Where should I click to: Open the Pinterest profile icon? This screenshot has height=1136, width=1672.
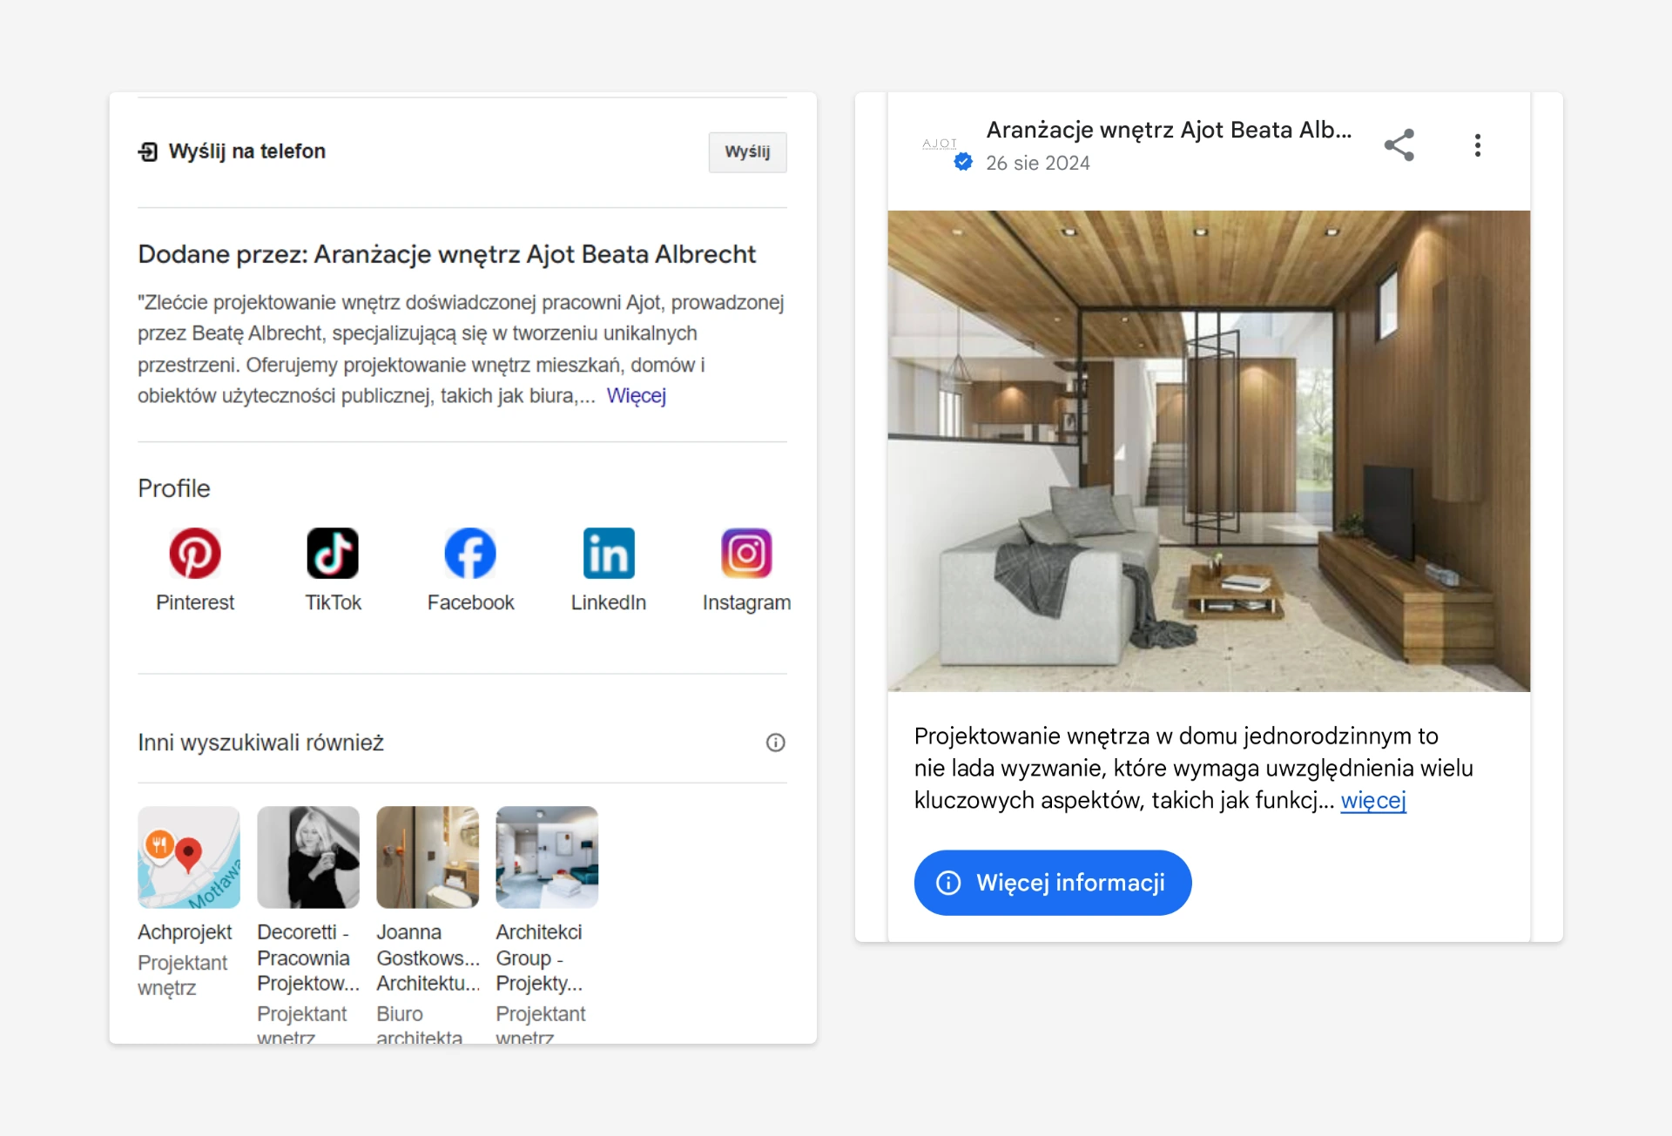point(194,553)
